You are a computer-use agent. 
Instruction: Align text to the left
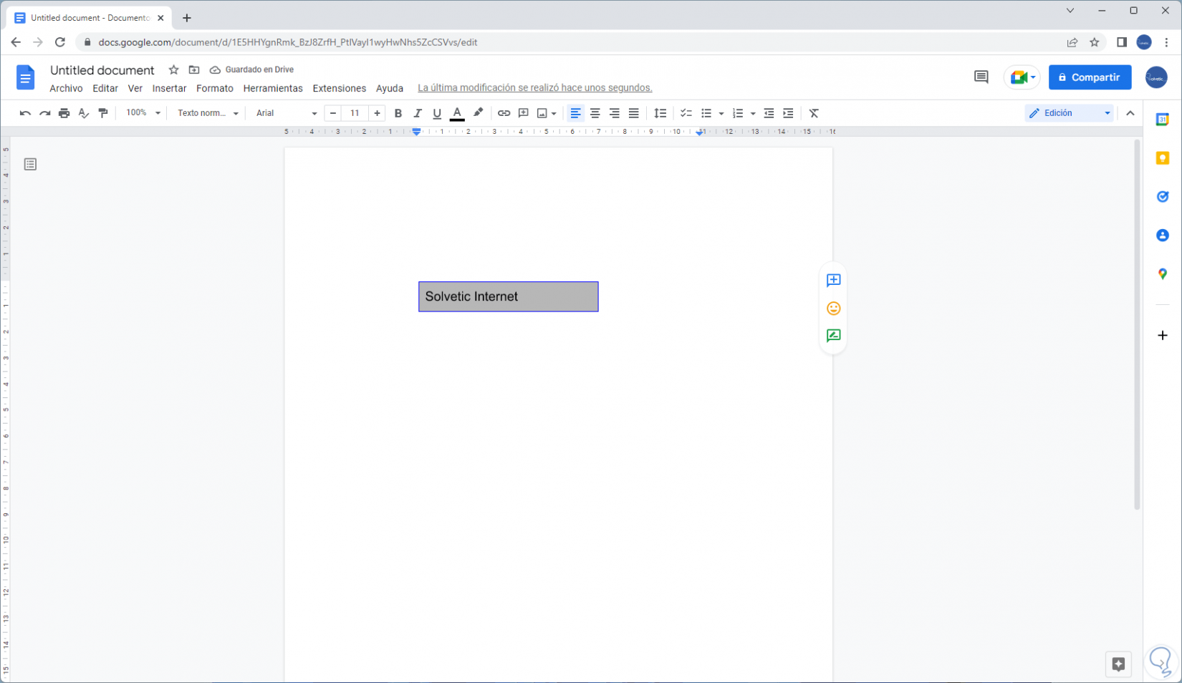click(575, 113)
